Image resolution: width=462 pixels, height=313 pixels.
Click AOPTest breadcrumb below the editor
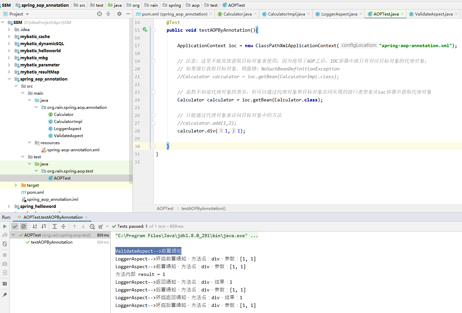[165, 209]
